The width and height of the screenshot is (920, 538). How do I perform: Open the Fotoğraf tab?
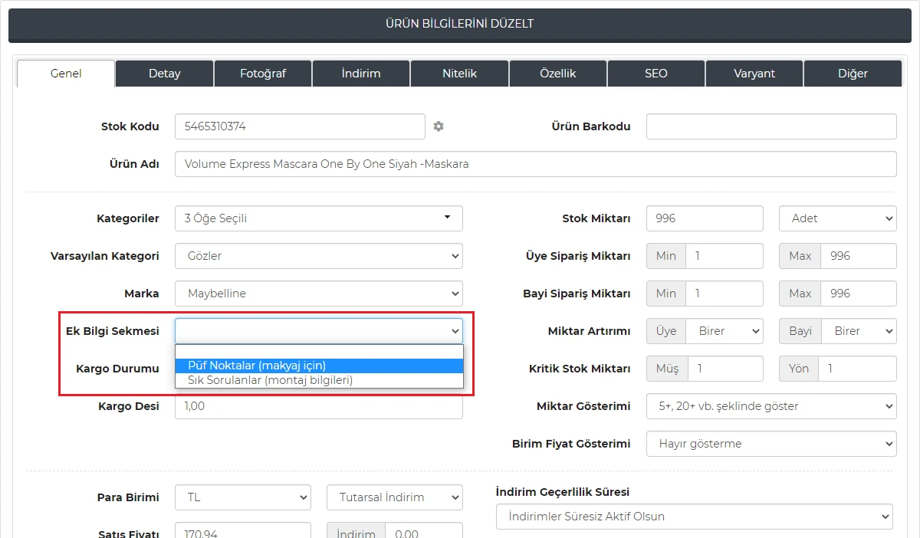click(x=263, y=74)
